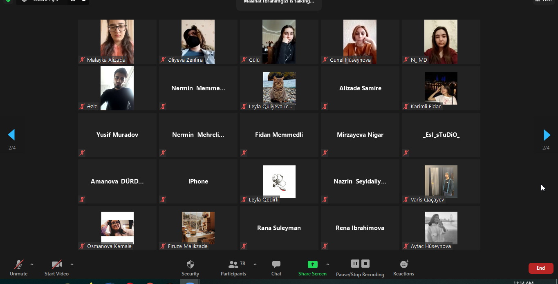End the meeting with the red End button
The image size is (558, 284).
pos(541,268)
